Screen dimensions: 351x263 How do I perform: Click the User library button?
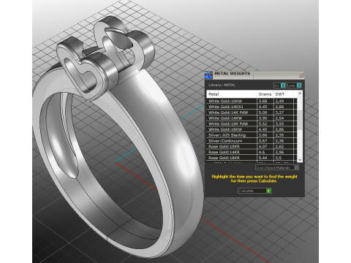coord(294,85)
